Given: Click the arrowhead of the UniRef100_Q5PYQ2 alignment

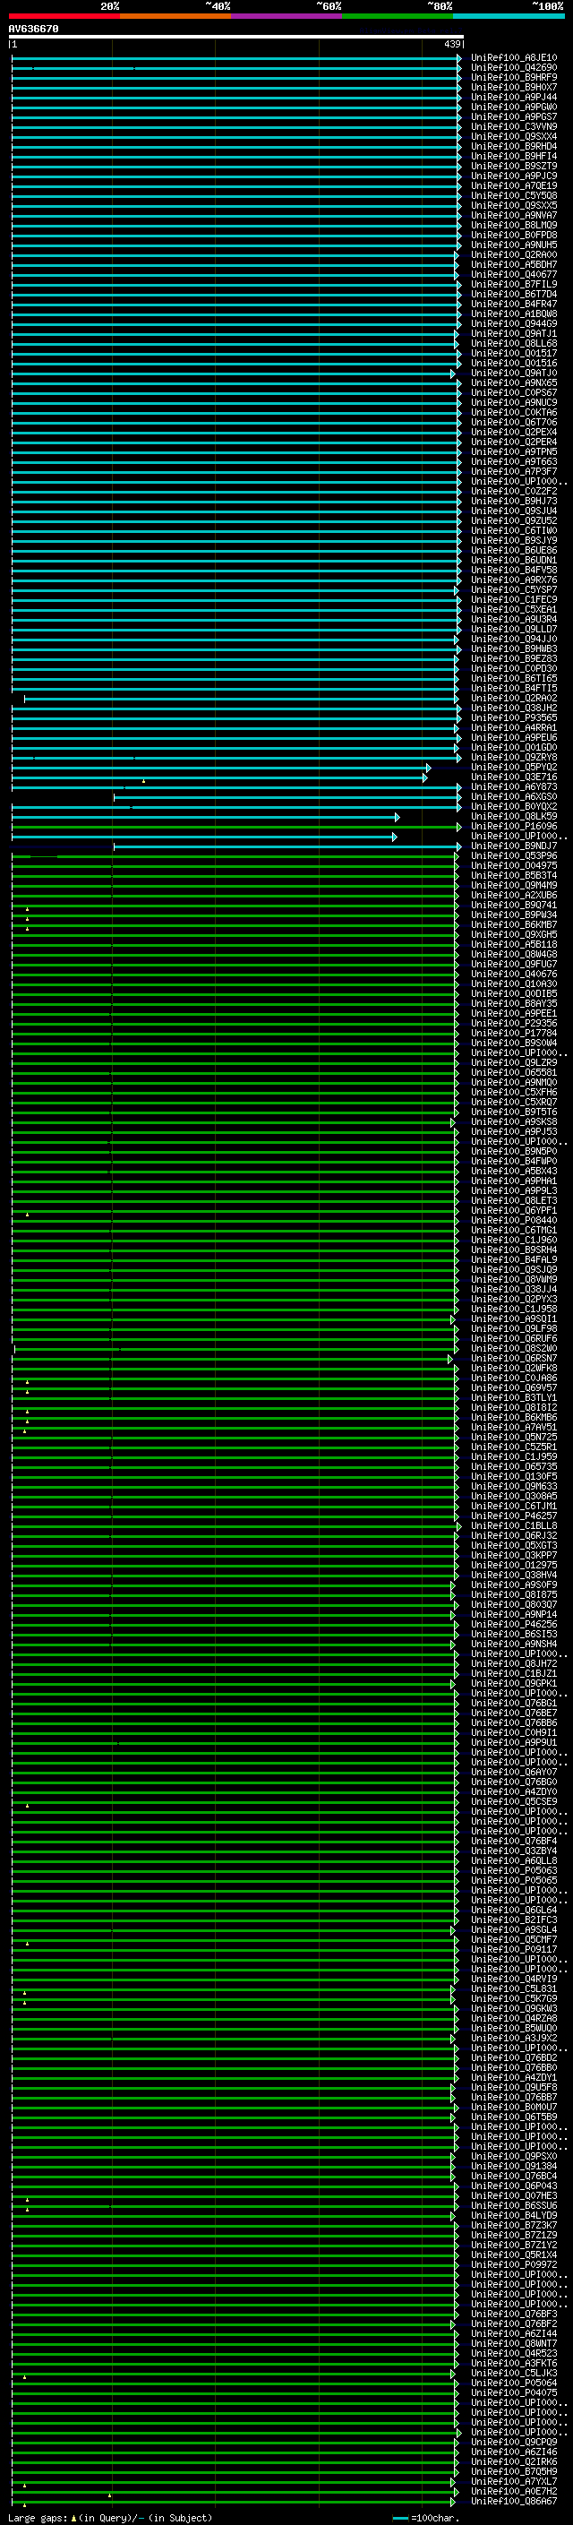Looking at the screenshot, I should pos(428,768).
